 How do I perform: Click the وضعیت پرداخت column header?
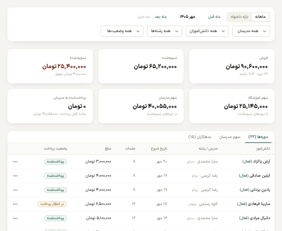(x=55, y=148)
